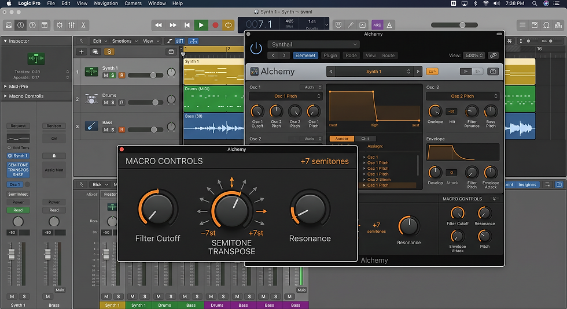Click the Semitone Transpose knob
The height and width of the screenshot is (309, 567).
[x=232, y=210]
